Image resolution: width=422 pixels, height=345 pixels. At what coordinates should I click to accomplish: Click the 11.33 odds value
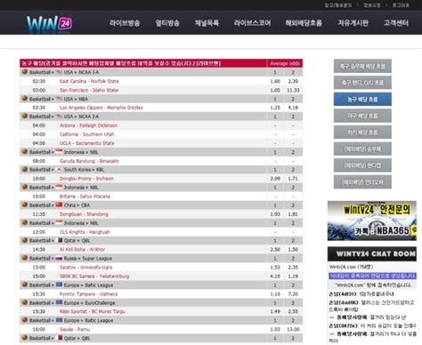coord(293,90)
